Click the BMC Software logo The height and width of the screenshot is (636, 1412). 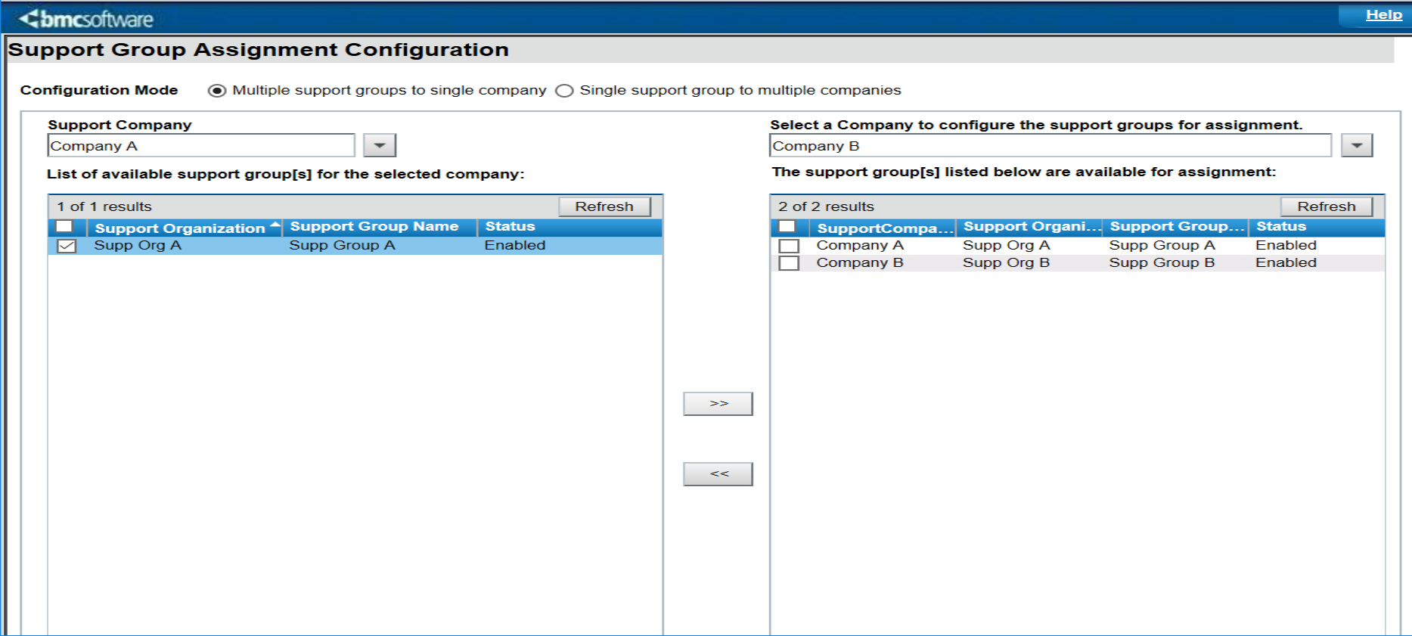(x=86, y=19)
